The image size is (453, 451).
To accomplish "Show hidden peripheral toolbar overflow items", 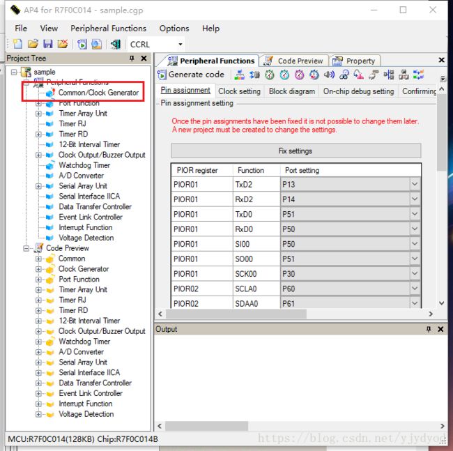I will [443, 78].
